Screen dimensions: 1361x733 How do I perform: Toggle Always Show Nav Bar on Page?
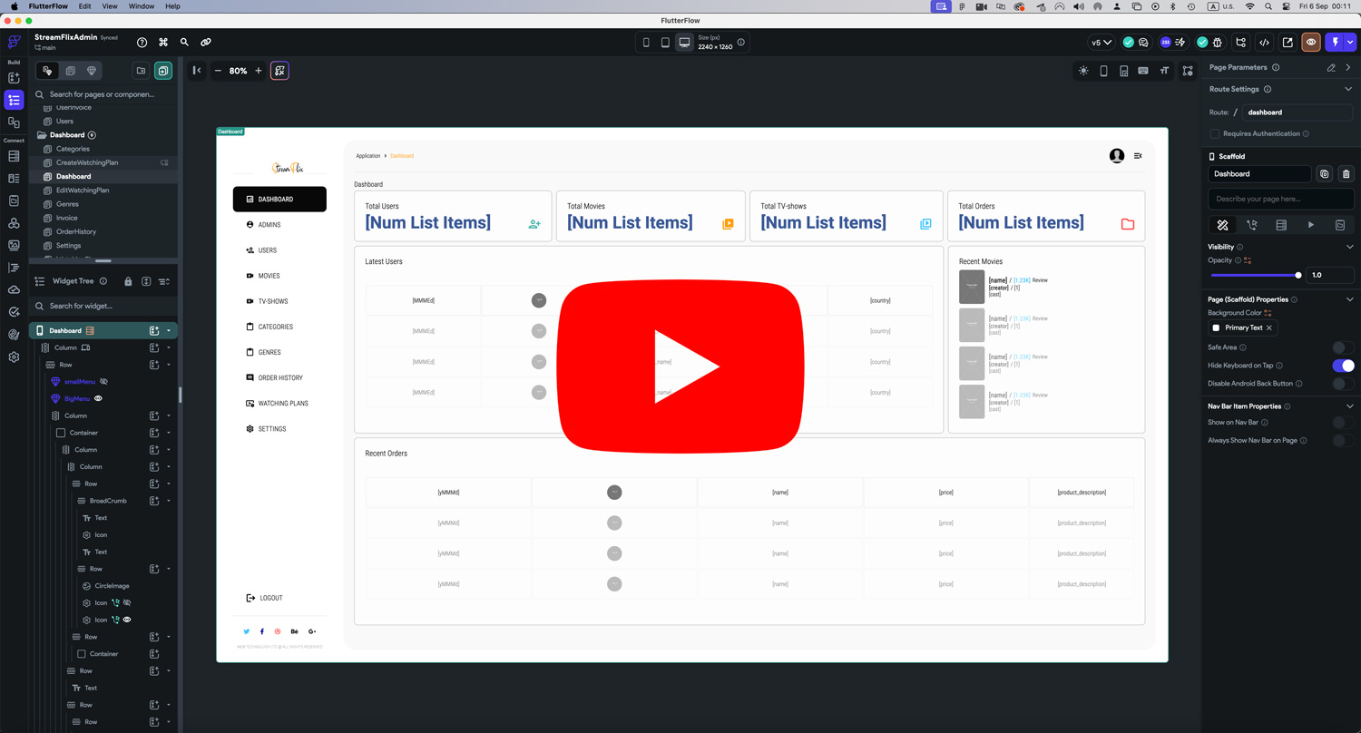[x=1343, y=441]
